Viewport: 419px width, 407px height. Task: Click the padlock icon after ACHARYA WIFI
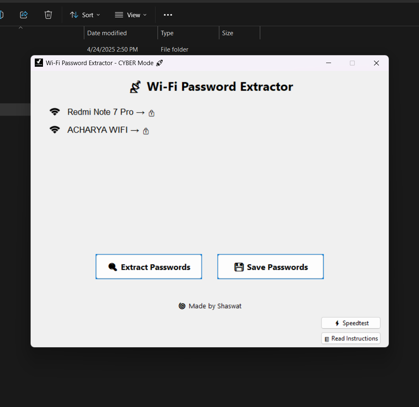(146, 131)
